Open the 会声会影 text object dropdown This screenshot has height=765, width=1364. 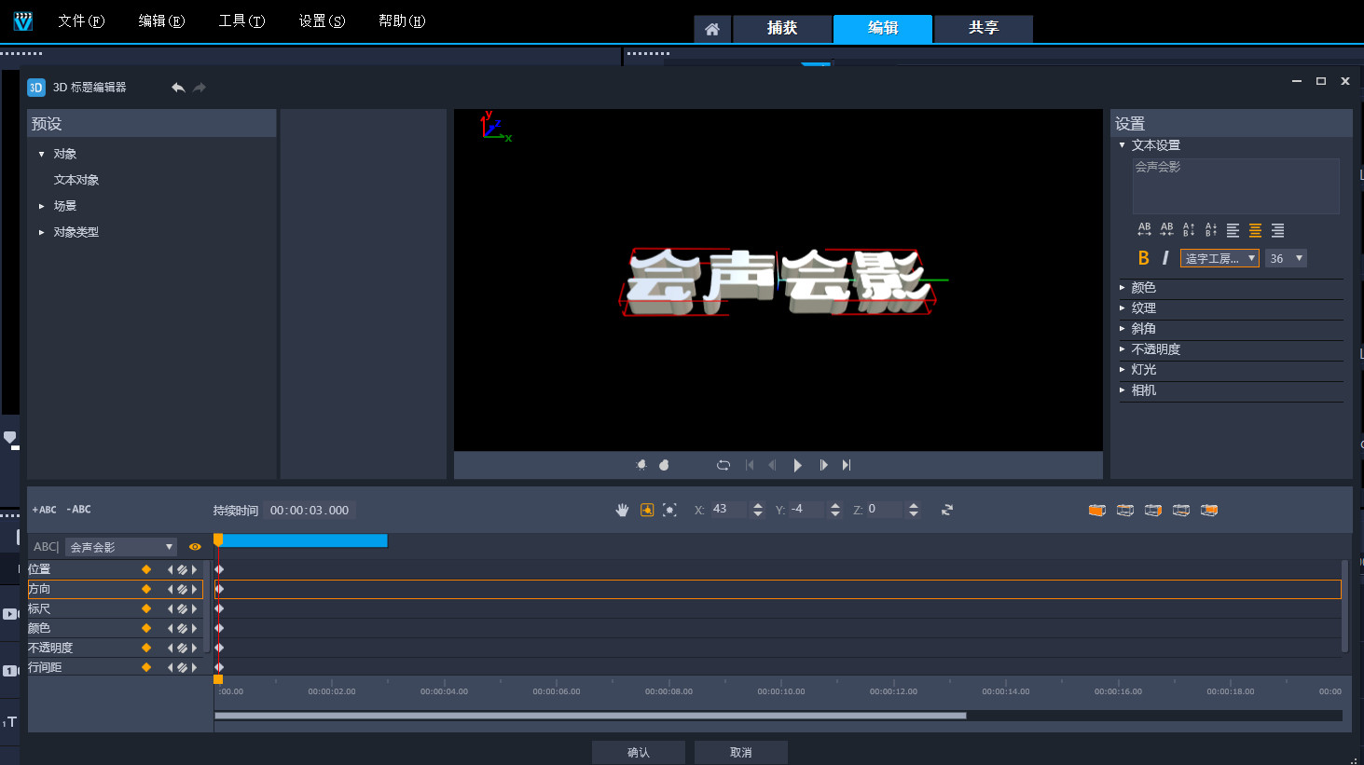tap(120, 547)
